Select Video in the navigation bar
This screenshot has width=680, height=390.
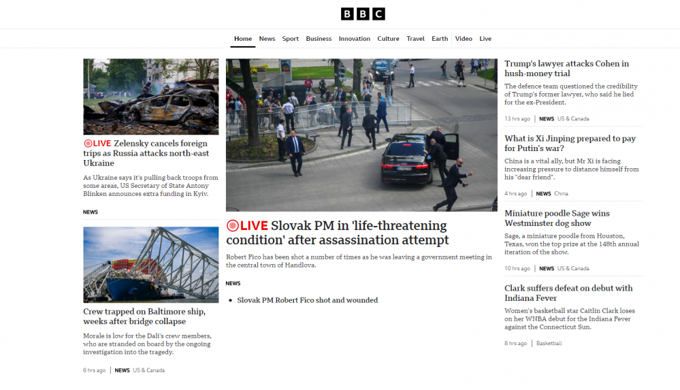464,39
